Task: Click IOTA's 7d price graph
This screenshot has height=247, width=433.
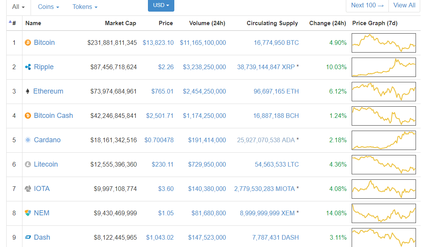Action: click(383, 189)
